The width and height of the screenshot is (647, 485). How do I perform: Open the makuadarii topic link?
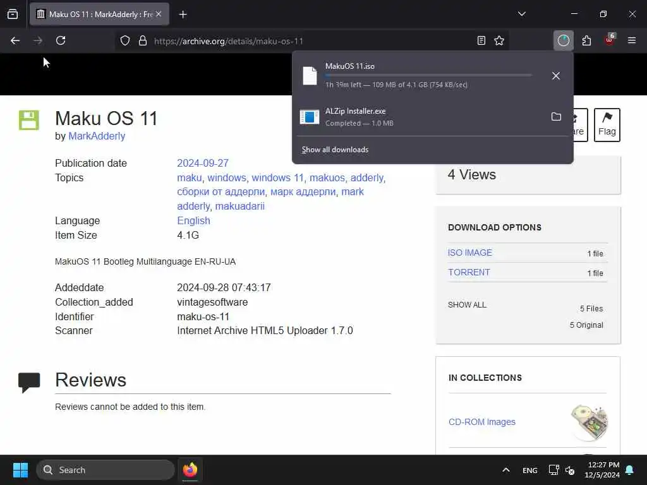239,207
